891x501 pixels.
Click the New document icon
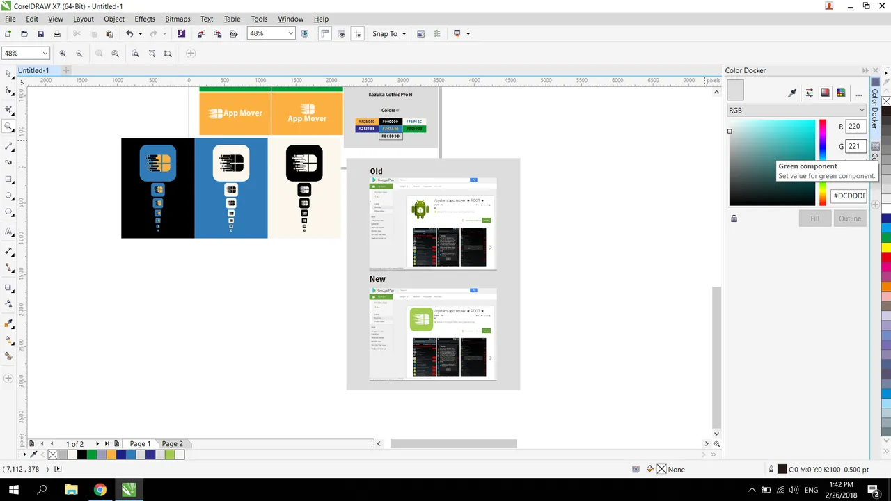pyautogui.click(x=8, y=33)
